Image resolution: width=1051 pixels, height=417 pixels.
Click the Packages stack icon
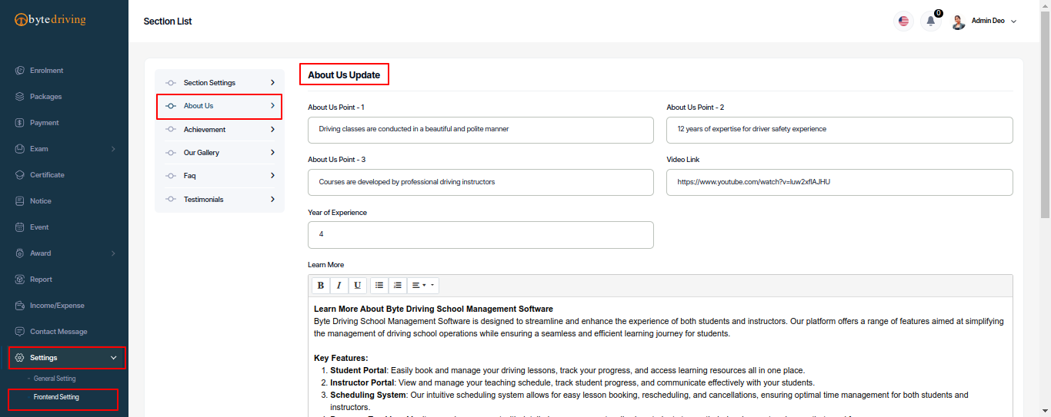[x=20, y=97]
